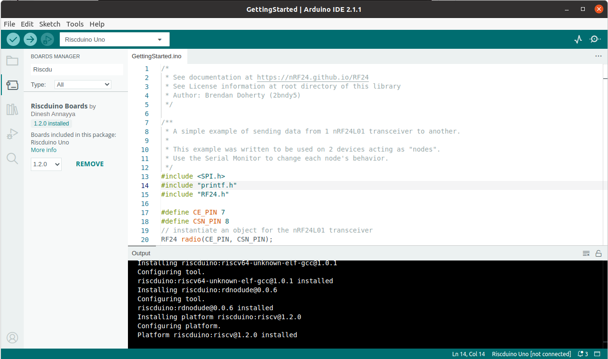Click the Riscduino Boards package title
Screen dimensions: 608x359
pyautogui.click(x=59, y=106)
